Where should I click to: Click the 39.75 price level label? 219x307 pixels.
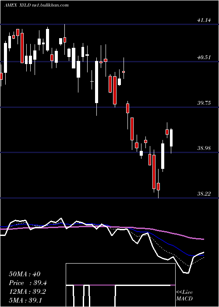point(204,103)
